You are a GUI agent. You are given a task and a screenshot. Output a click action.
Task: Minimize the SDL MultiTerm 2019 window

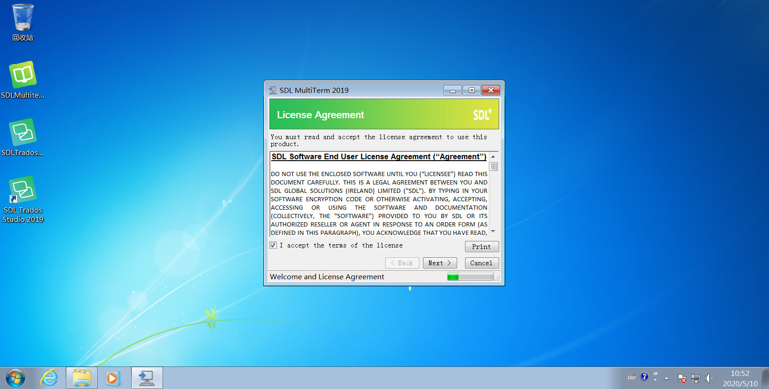pos(452,90)
